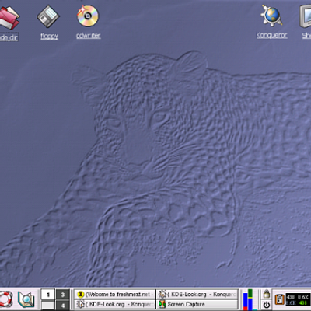The width and height of the screenshot is (311, 311).
Task: Activate top KDE-Look.org Konqueror taskbar entry
Action: [x=197, y=295]
